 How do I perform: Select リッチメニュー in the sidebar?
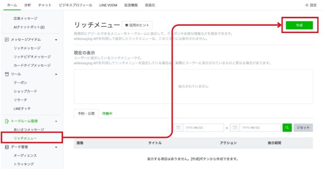[25, 138]
